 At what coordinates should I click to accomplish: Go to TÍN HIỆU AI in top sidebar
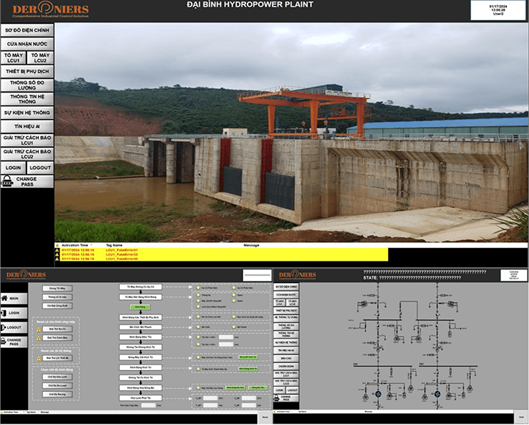[27, 126]
